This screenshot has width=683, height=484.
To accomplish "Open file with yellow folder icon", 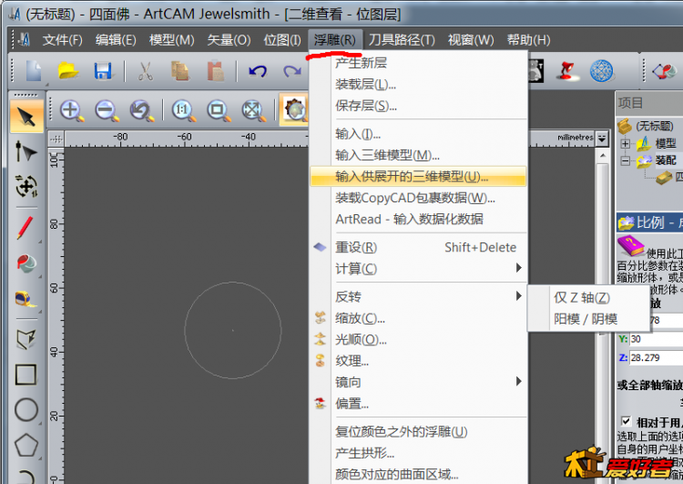I will (68, 71).
